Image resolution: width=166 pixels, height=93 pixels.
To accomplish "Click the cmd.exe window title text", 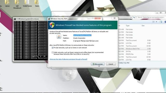I will coord(28,19).
